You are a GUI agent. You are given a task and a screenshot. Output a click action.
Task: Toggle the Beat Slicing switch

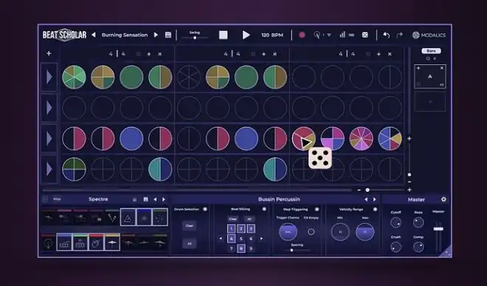click(264, 209)
